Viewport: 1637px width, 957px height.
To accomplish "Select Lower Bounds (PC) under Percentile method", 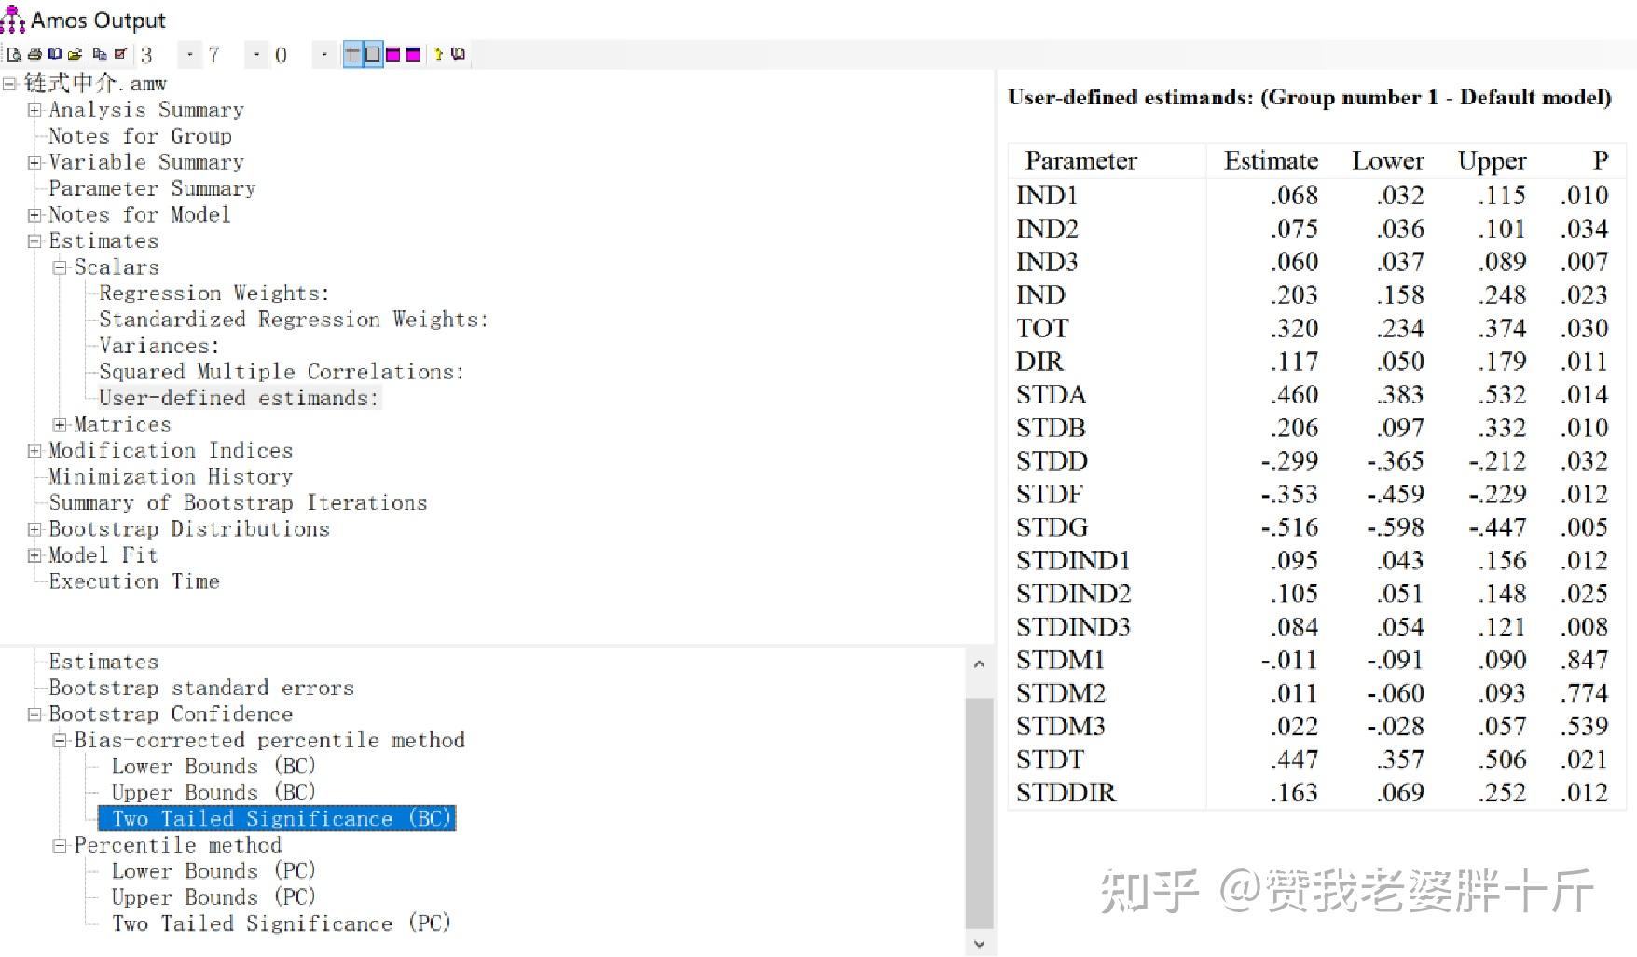I will [x=213, y=871].
